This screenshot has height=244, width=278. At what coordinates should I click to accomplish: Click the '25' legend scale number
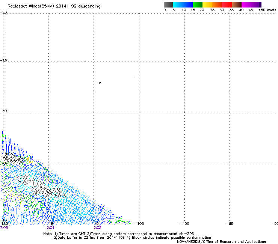212,10
